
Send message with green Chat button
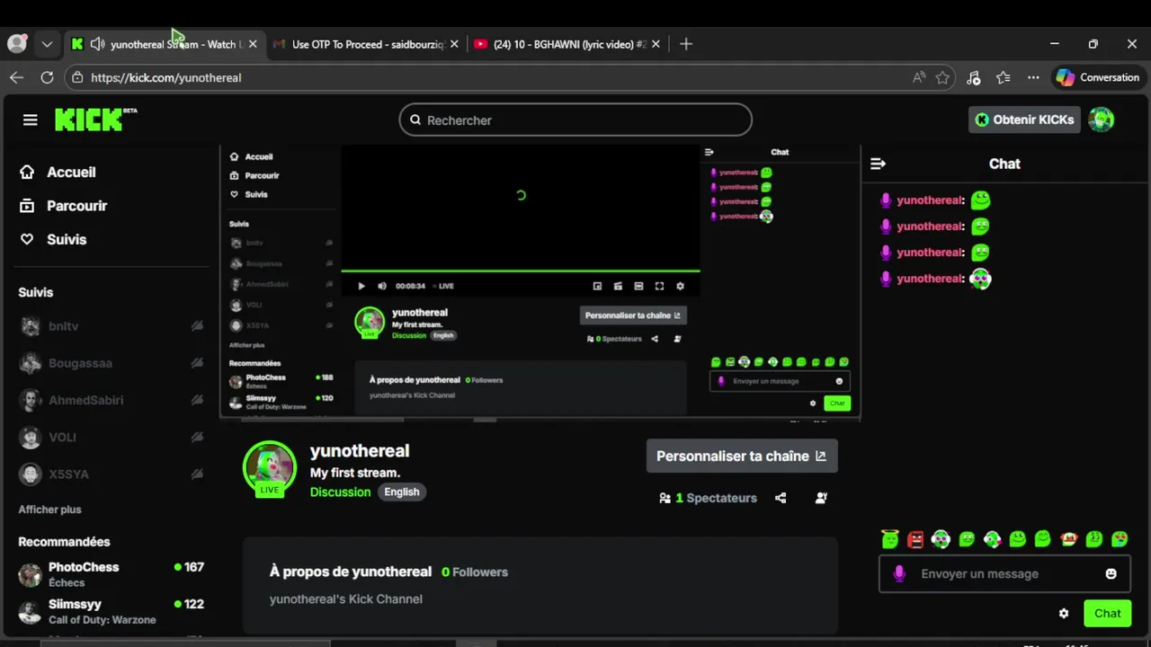point(1107,613)
